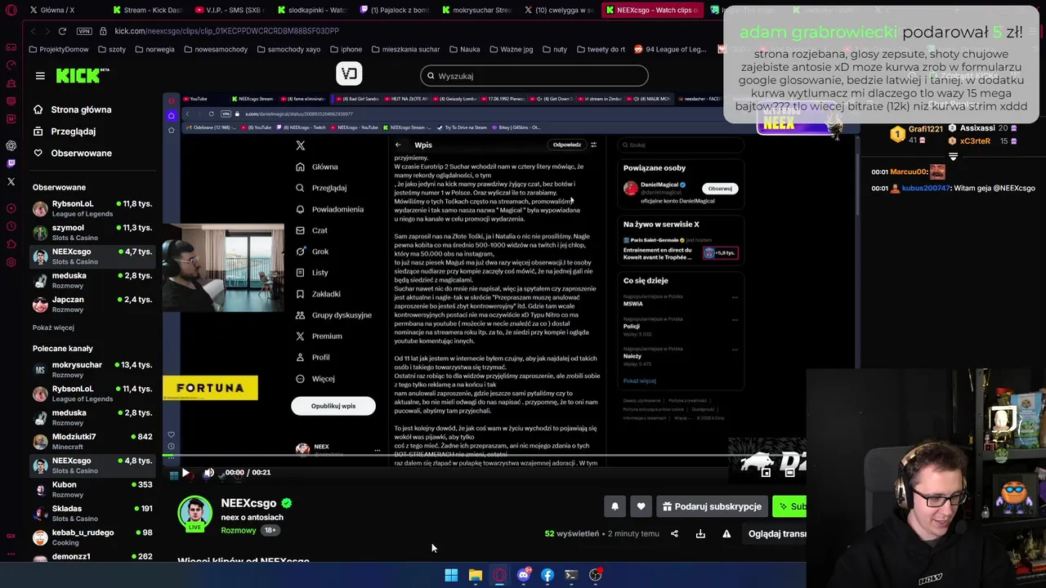Toggle the VPN badge
This screenshot has width=1046, height=588.
point(84,31)
